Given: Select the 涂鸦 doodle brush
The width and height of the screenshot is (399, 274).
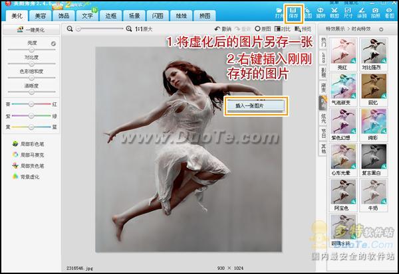Looking at the screenshot, I should click(362, 13).
